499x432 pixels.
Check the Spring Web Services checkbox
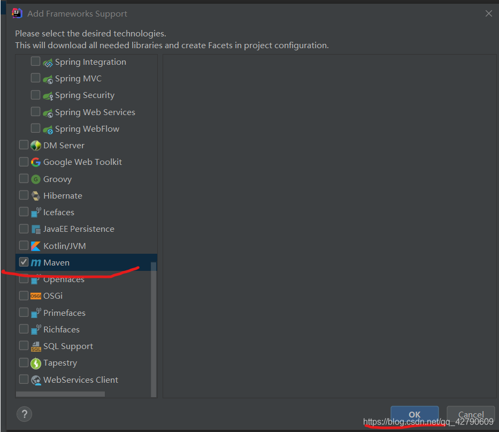pos(35,111)
